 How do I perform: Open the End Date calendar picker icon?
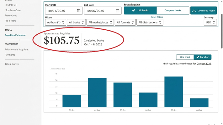118,11
